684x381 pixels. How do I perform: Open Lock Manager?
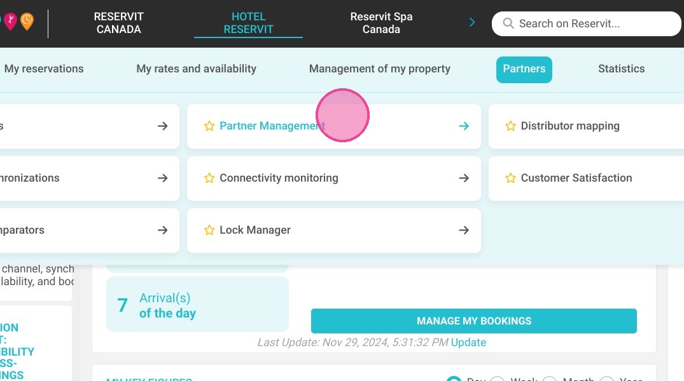point(255,230)
